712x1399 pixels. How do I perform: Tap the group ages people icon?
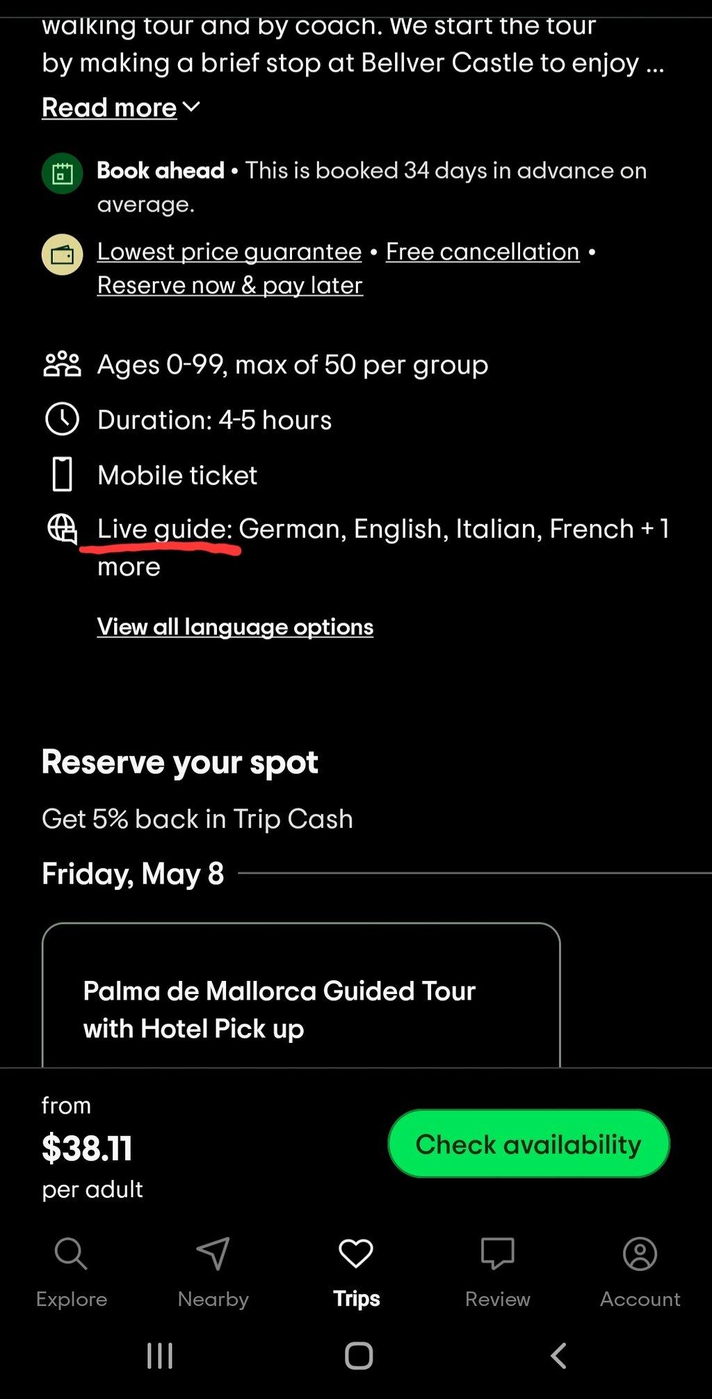point(63,364)
